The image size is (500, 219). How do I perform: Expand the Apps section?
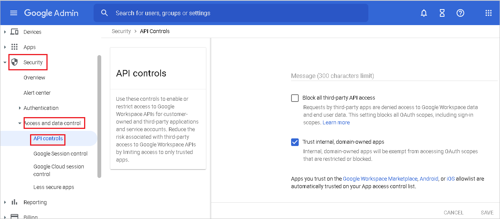(x=5, y=47)
